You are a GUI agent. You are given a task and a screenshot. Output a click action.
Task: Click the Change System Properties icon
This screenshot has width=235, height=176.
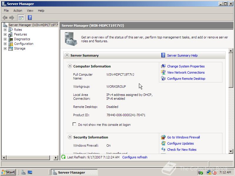pyautogui.click(x=163, y=66)
